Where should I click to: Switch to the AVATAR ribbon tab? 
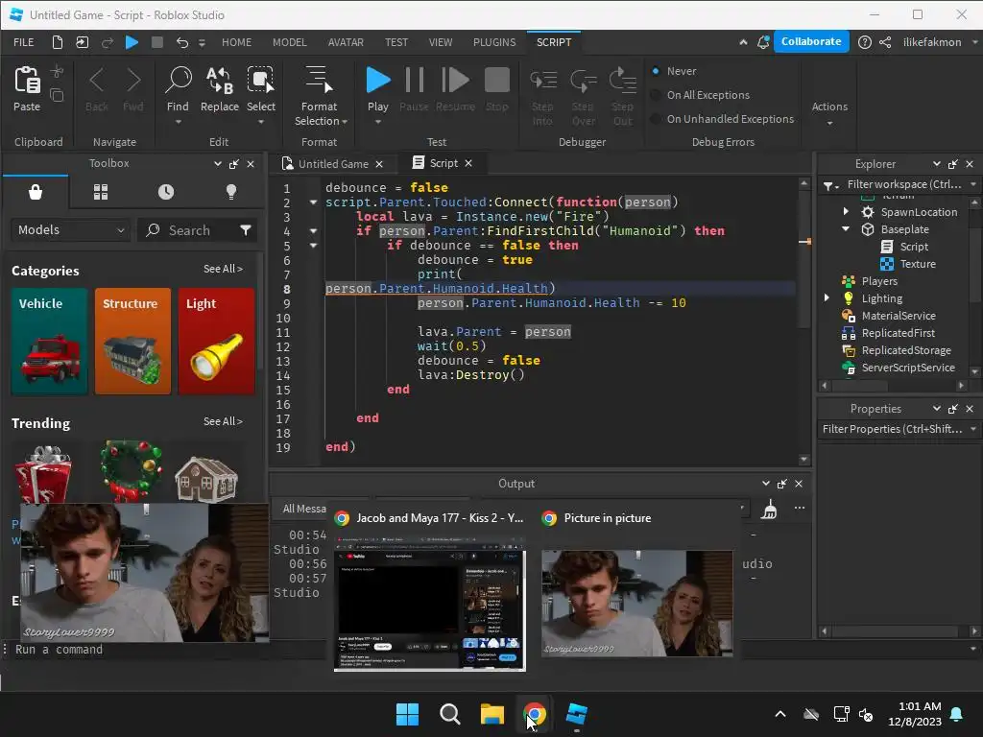[x=346, y=42]
